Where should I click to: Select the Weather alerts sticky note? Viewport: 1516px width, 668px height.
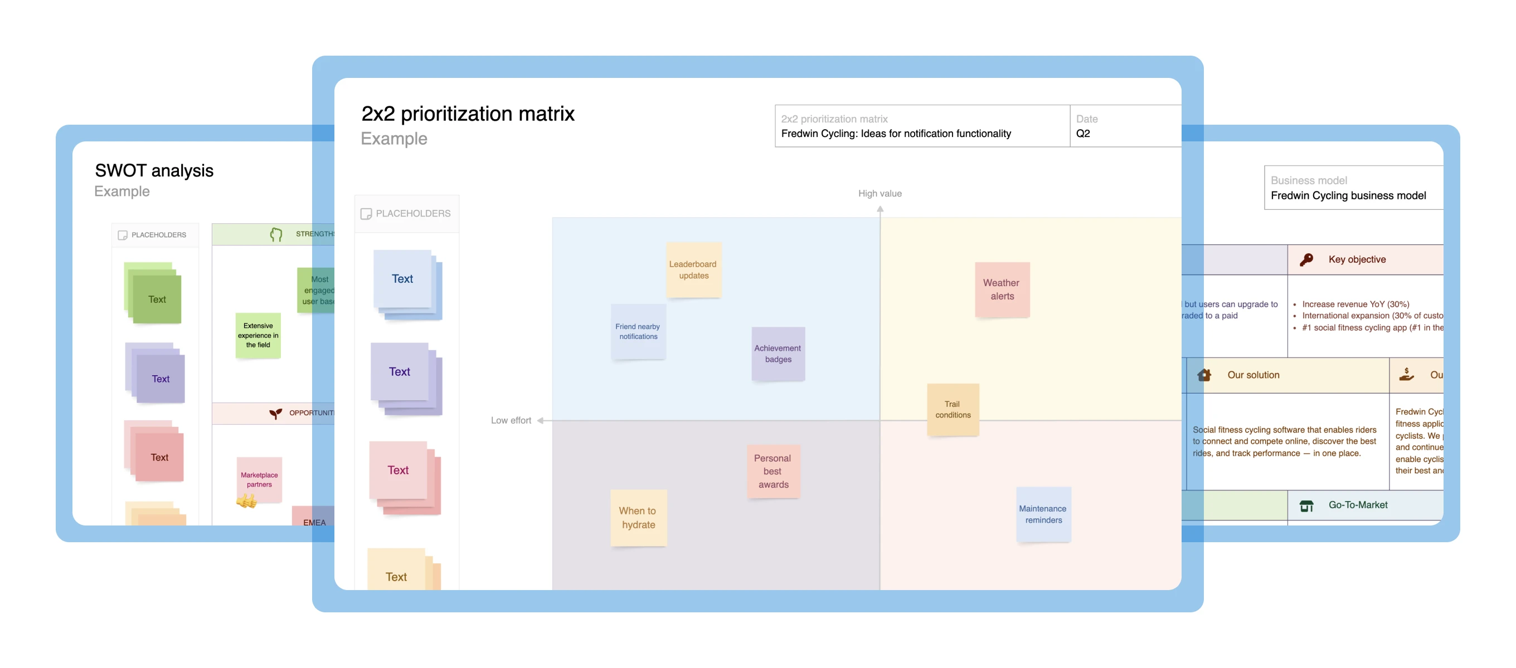(x=1002, y=289)
